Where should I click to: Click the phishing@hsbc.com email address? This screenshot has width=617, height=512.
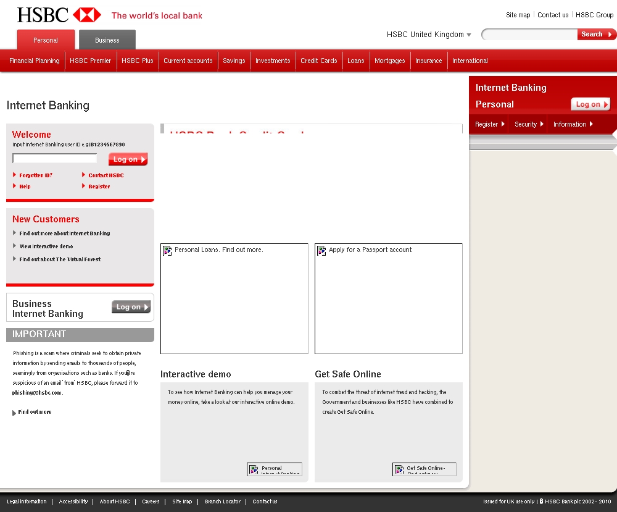[37, 393]
